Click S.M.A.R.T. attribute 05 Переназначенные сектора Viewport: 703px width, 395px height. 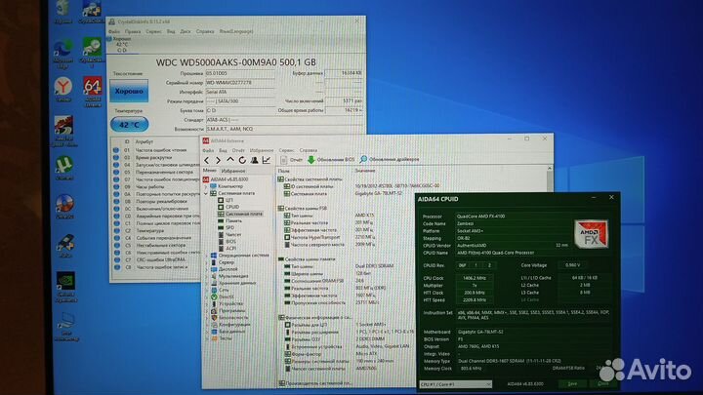[x=155, y=172]
